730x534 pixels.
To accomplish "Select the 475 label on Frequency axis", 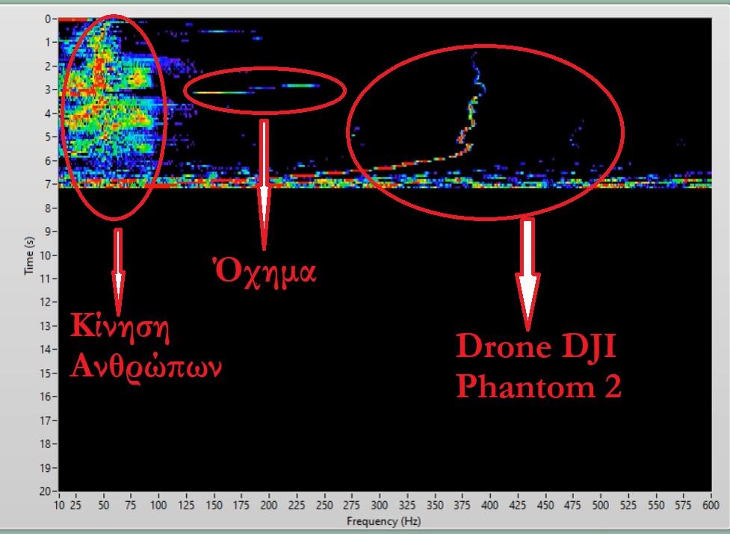I will click(573, 506).
